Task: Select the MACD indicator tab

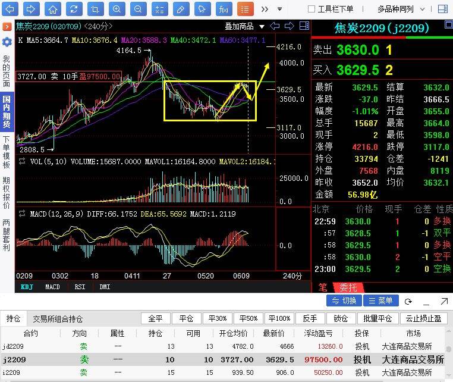Action: tap(52, 287)
